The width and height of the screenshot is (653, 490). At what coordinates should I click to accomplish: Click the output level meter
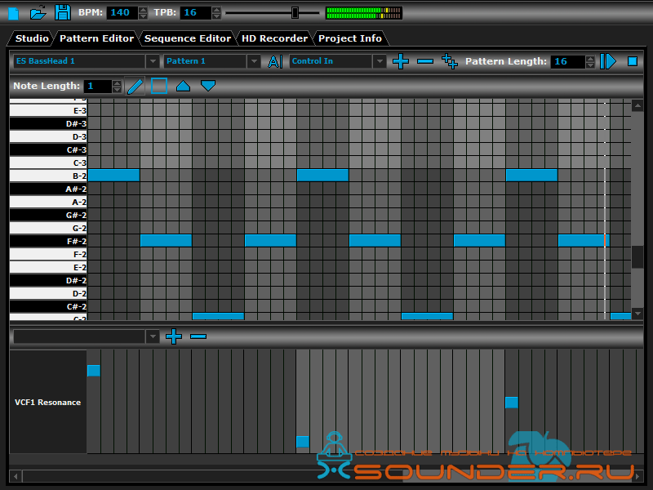click(x=363, y=13)
